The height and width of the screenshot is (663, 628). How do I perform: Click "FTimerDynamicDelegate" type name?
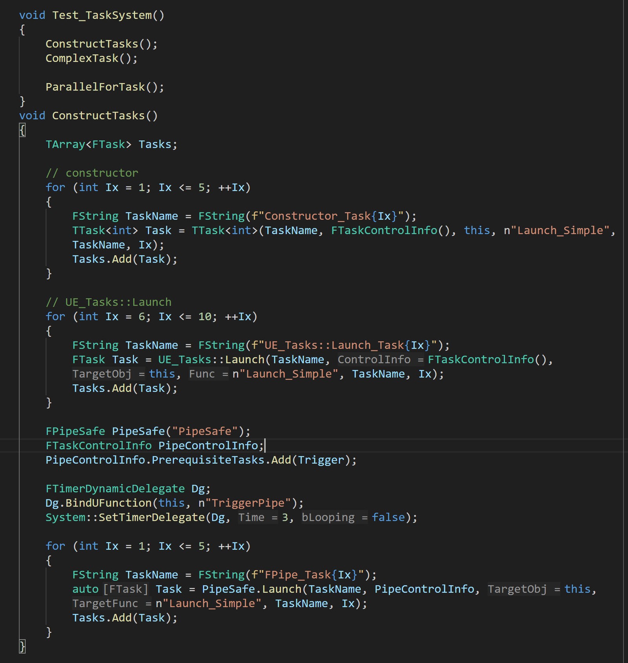tap(115, 489)
